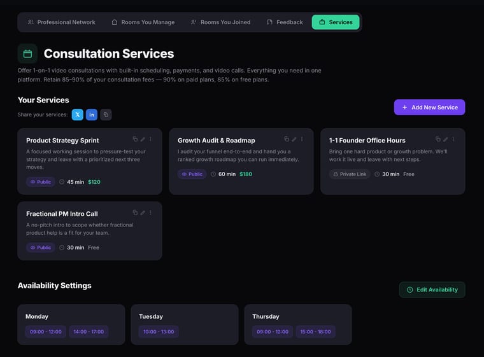This screenshot has height=357, width=484.
Task: Edit 1-1 Founder Office Hours pencil icon
Action: tap(445, 139)
